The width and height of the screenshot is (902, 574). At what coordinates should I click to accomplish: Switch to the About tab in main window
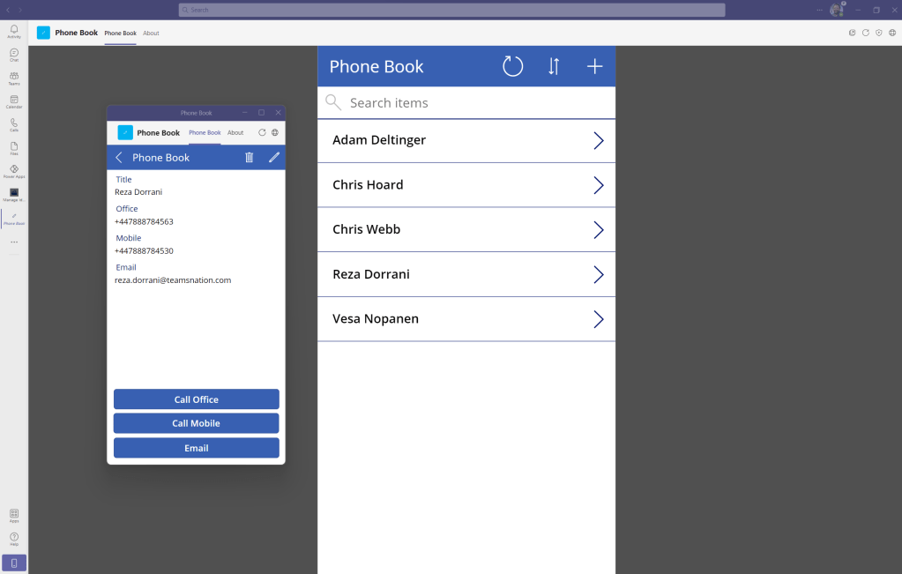click(151, 33)
